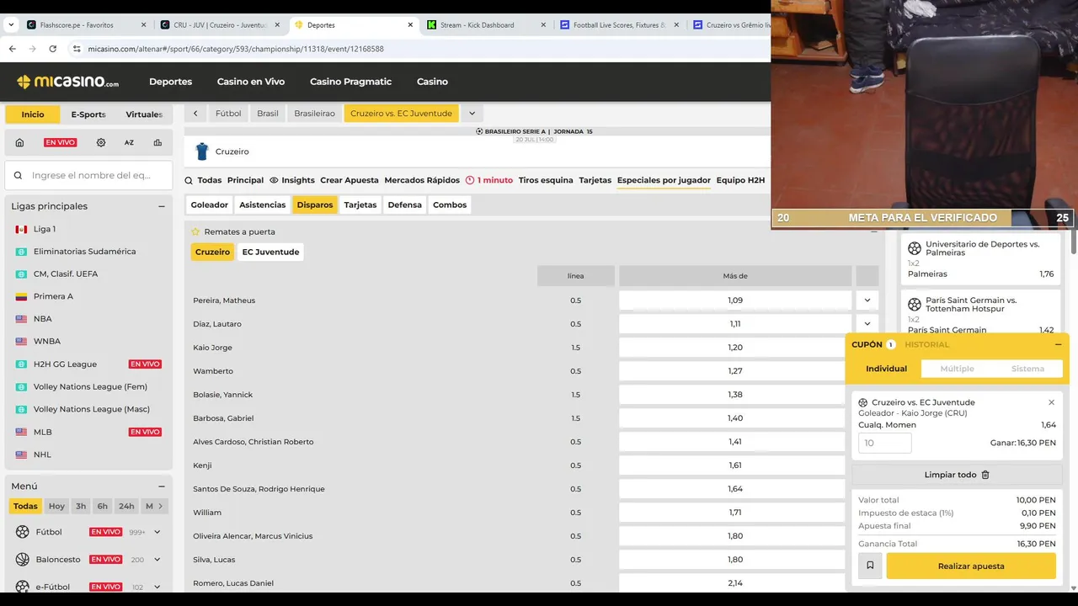Click the search icon in team search box
The image size is (1078, 606).
18,175
